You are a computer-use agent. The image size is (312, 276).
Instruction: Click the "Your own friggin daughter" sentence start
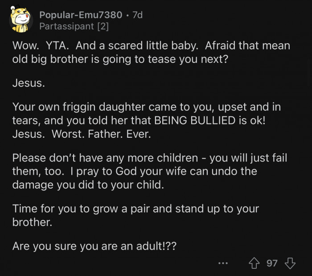click(71, 107)
